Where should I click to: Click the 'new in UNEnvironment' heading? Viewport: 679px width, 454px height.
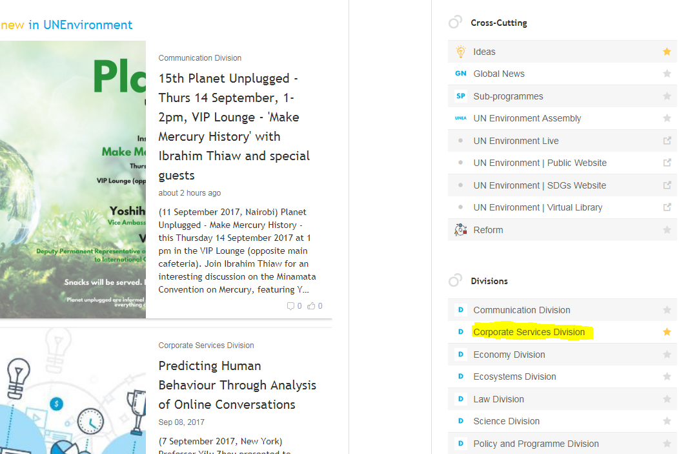66,25
